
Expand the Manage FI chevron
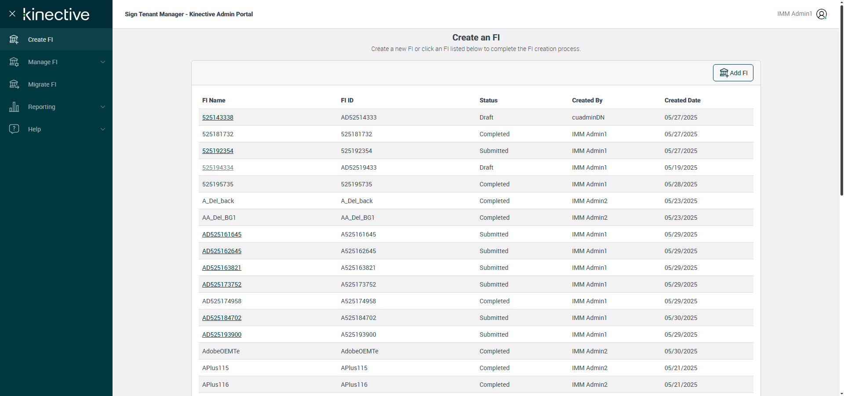[103, 62]
